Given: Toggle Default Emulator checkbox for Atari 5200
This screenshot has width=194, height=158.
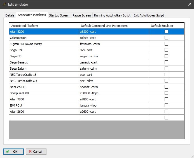Looking at the screenshot, I should point(166,31).
